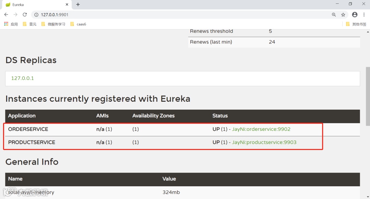Open the JayNi:orderservice:9902 instance link
Image resolution: width=370 pixels, height=199 pixels.
tap(261, 129)
